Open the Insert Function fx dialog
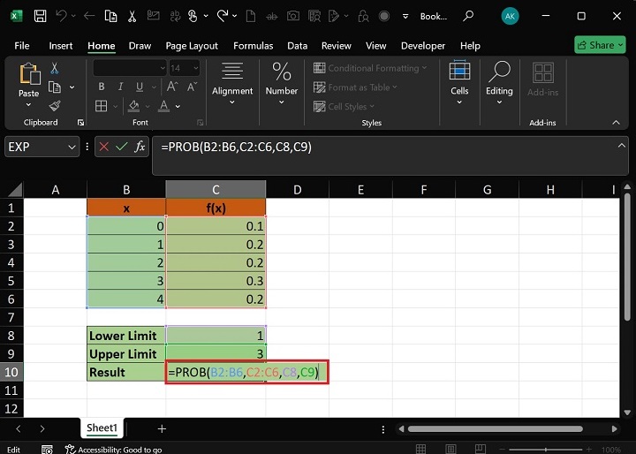The image size is (636, 454). (140, 148)
